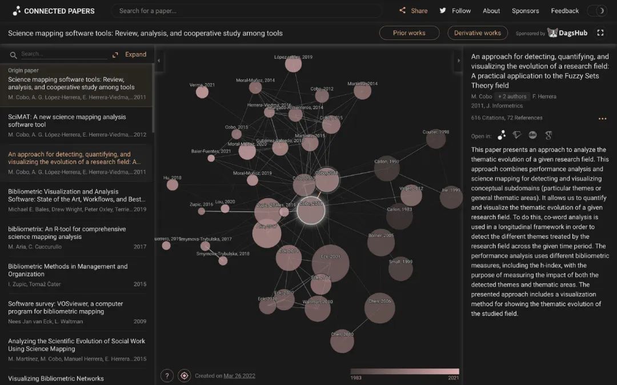The image size is (617, 385).
Task: Click the year color gradient legend bar
Action: click(404, 372)
